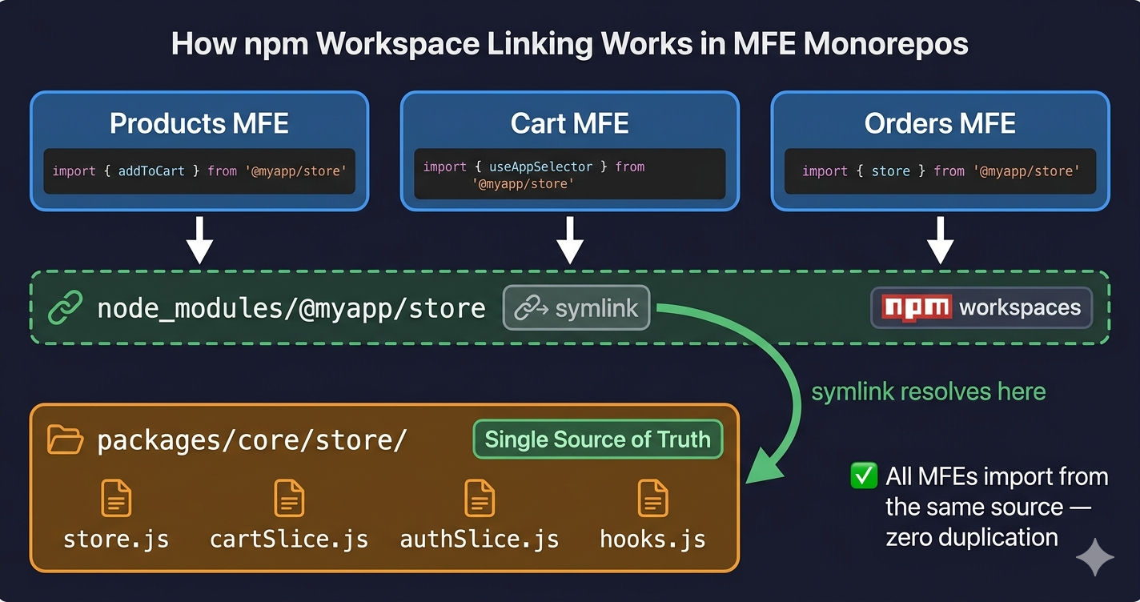Click the red npm logo
The width and height of the screenshot is (1140, 602).
(917, 307)
